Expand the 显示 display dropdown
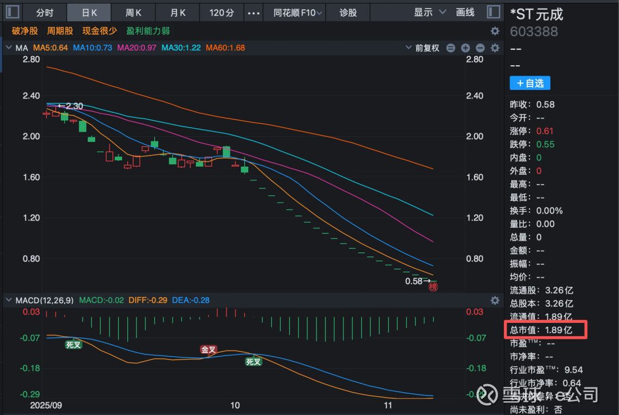619x415 pixels. click(x=430, y=12)
